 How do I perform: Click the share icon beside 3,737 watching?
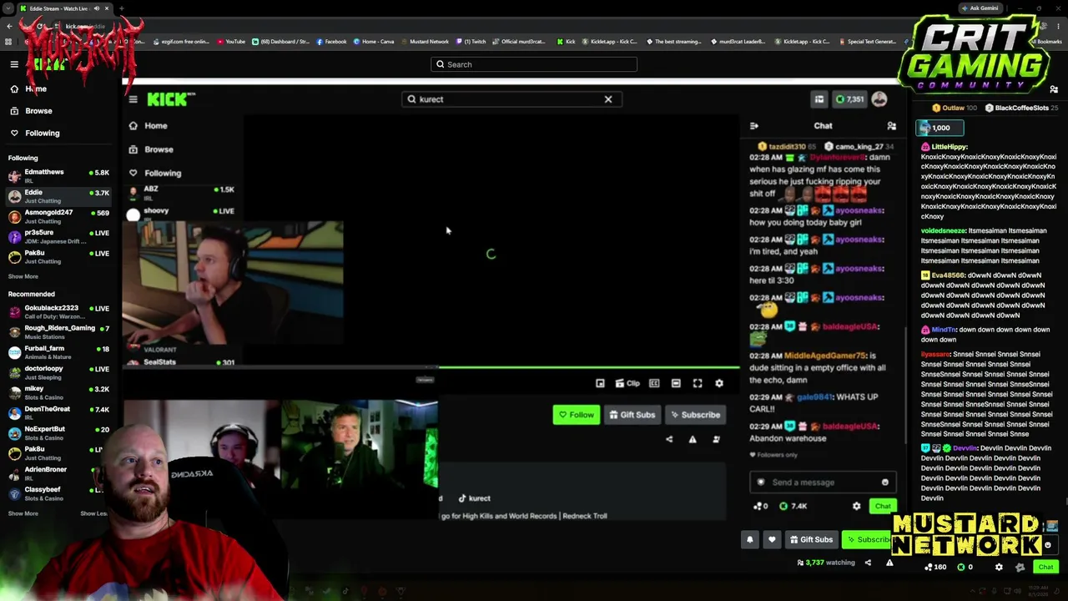click(868, 563)
